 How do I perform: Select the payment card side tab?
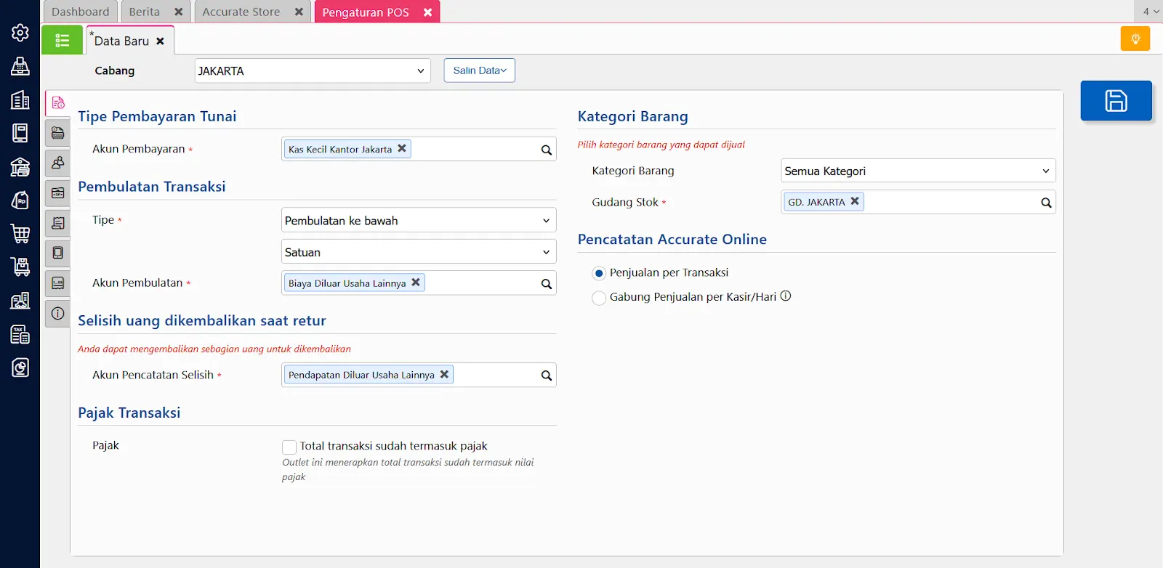click(x=58, y=133)
